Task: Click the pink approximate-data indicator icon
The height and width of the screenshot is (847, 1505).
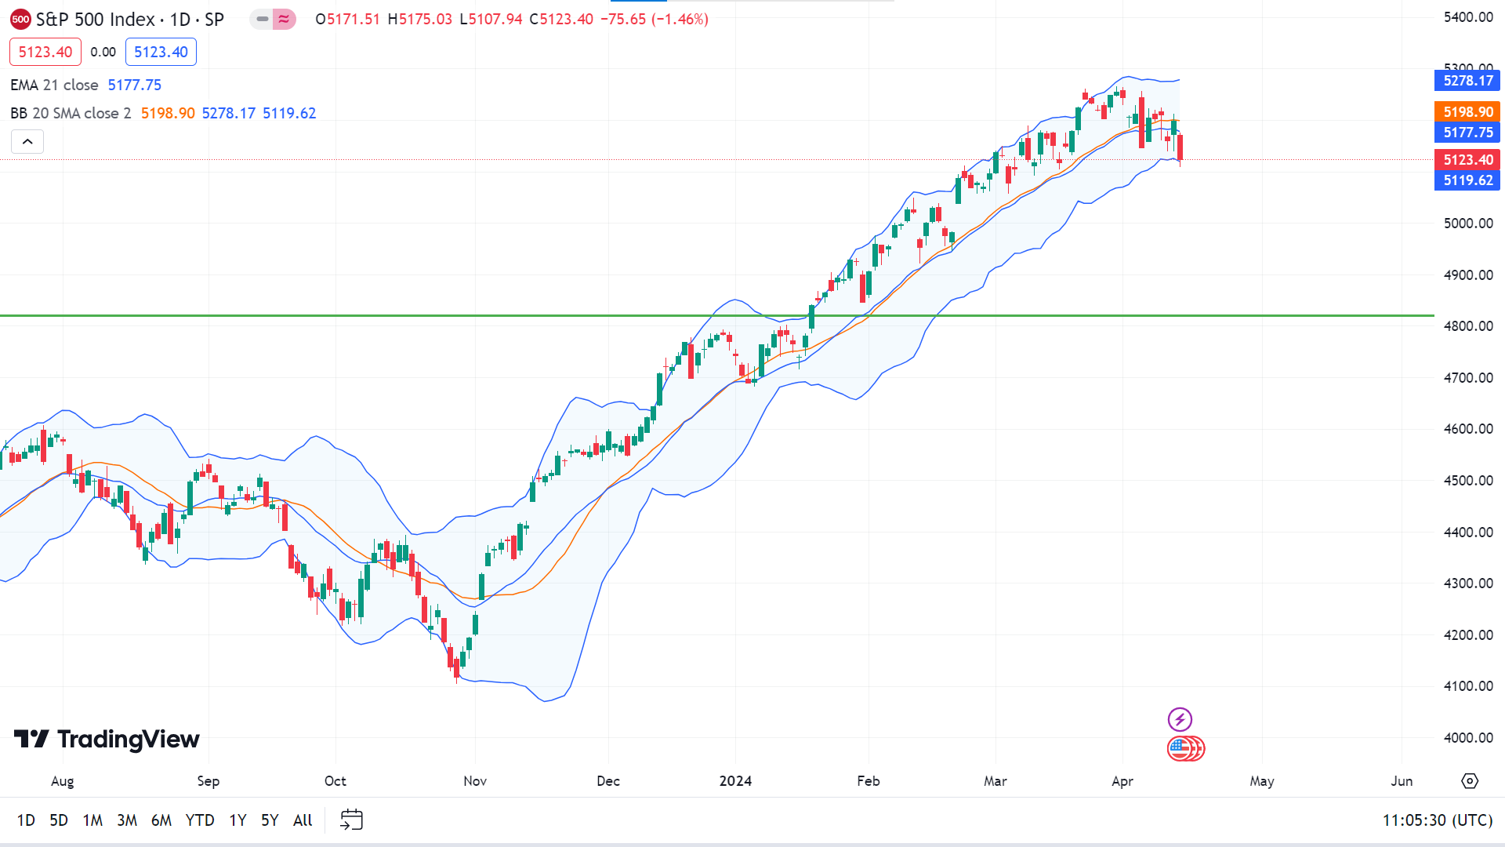Action: pos(284,19)
